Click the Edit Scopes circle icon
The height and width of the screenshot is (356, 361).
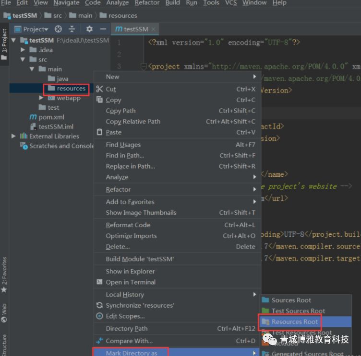point(99,316)
